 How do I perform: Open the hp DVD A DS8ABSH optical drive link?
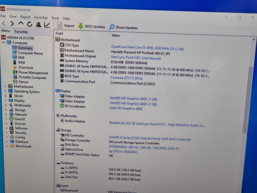[x=123, y=151]
